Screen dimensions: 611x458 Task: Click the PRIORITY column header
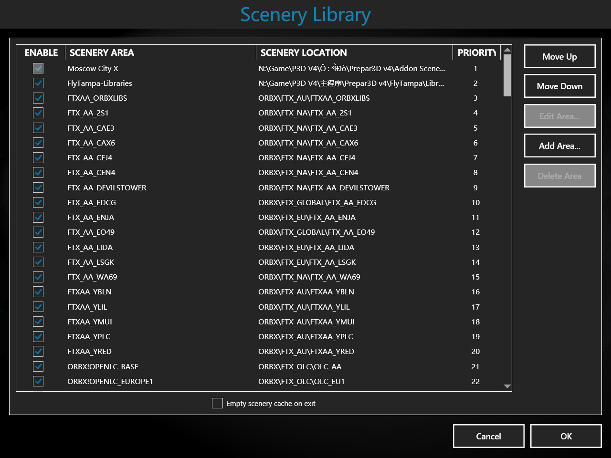(476, 52)
